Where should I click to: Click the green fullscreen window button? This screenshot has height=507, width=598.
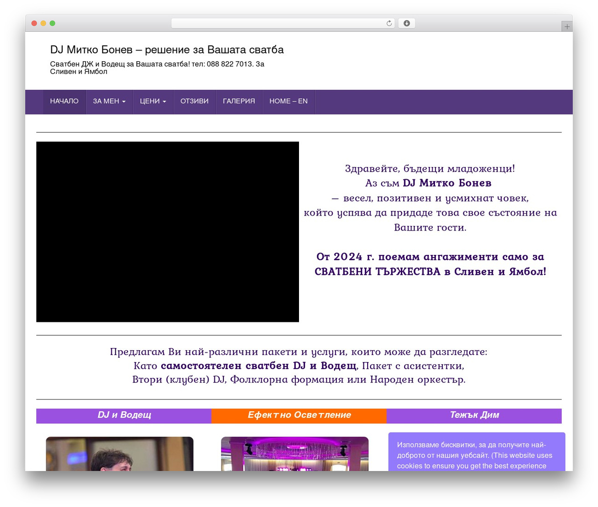[x=52, y=23]
